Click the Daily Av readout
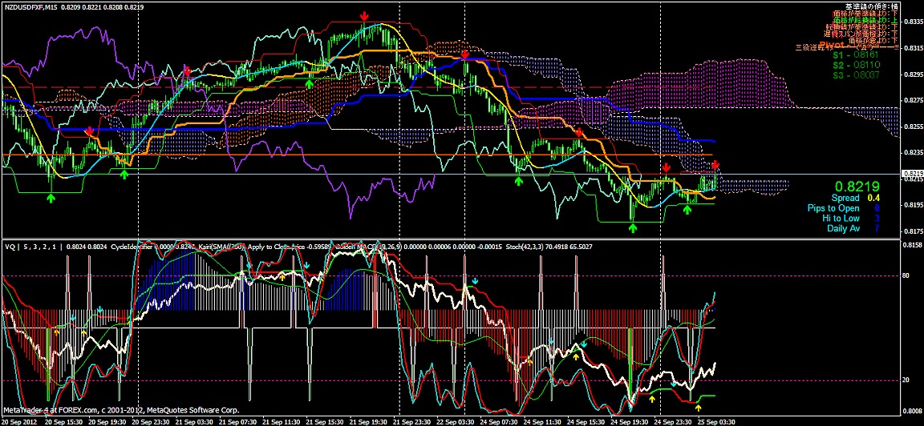Screen dimensions: 924x426 click(852, 228)
